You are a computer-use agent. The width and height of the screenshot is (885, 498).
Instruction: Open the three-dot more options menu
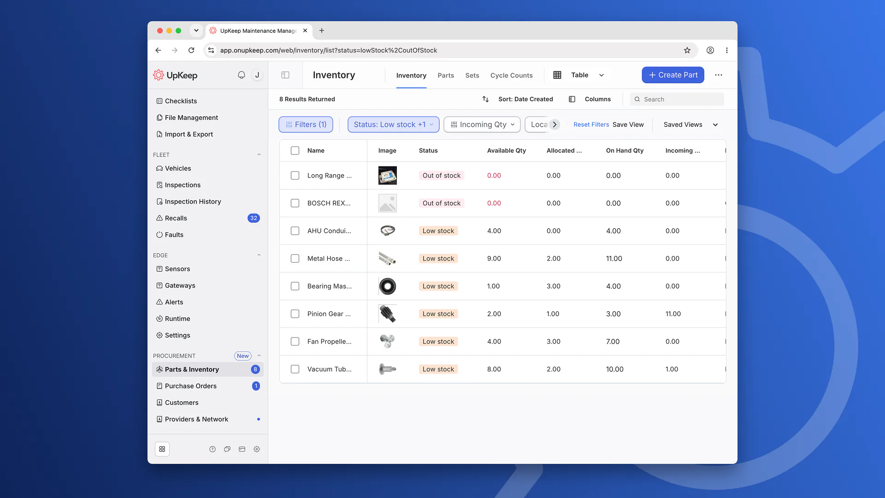pyautogui.click(x=719, y=75)
